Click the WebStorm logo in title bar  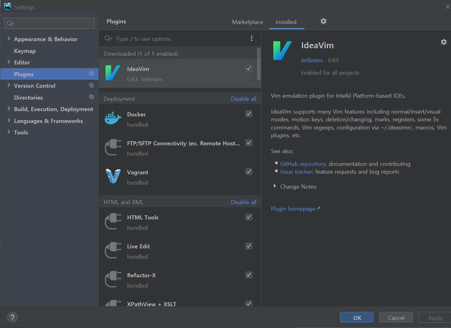(x=7, y=7)
